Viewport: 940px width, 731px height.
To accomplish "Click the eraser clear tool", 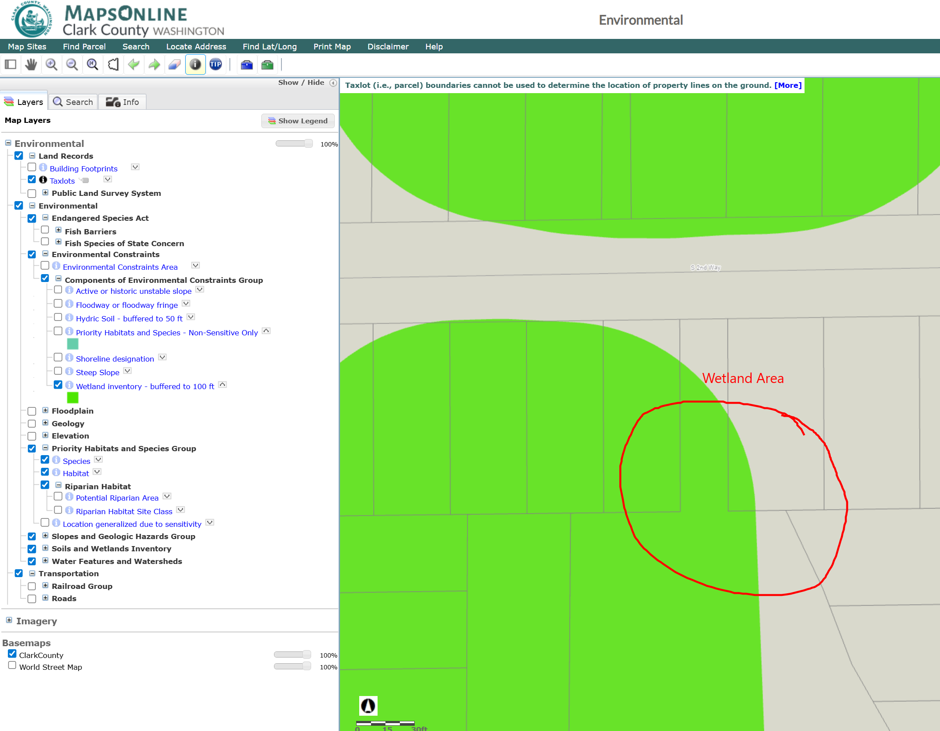I will coord(174,65).
